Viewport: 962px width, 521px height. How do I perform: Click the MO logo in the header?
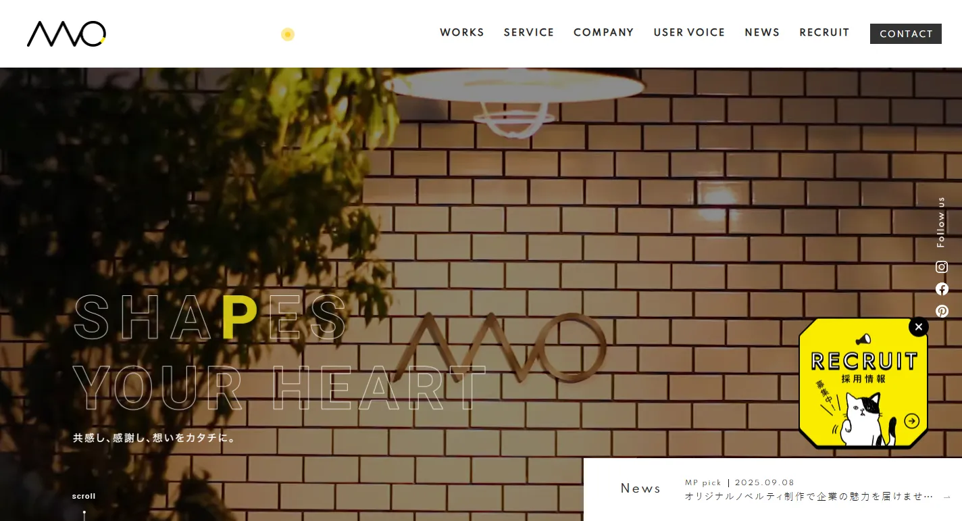[x=66, y=34]
